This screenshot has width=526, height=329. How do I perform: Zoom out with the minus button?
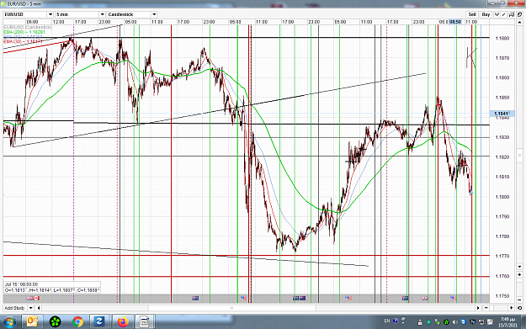[x=486, y=308]
